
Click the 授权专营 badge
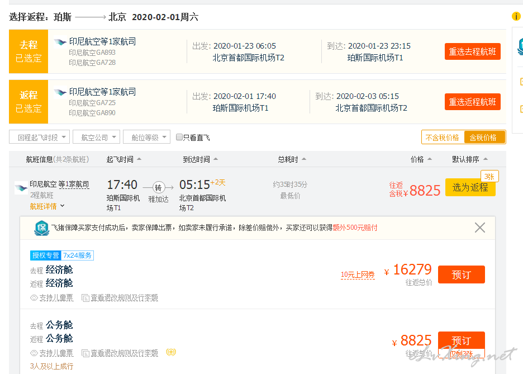[x=45, y=255]
